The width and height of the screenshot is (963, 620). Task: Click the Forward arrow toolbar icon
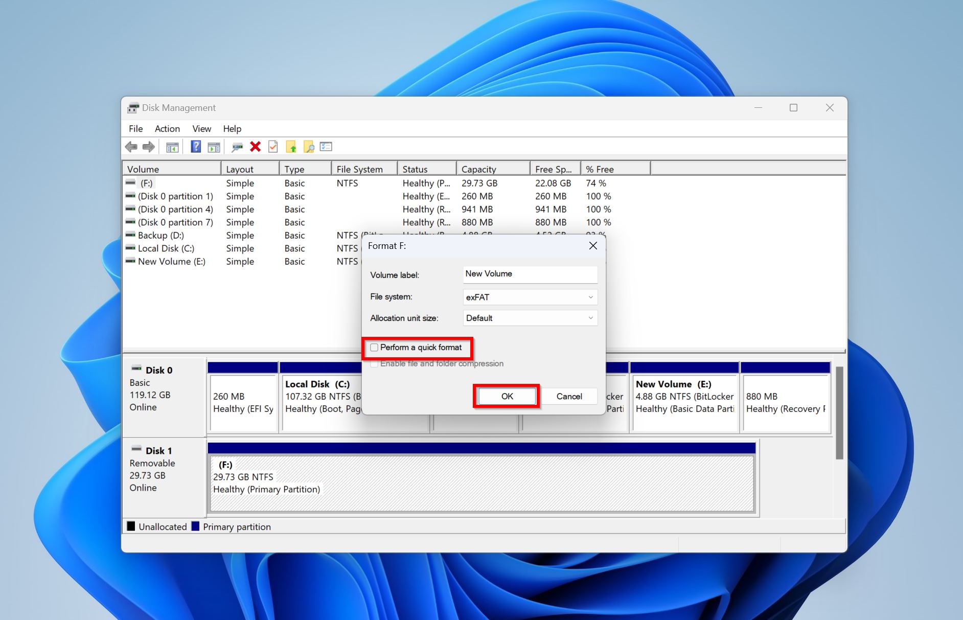[149, 147]
